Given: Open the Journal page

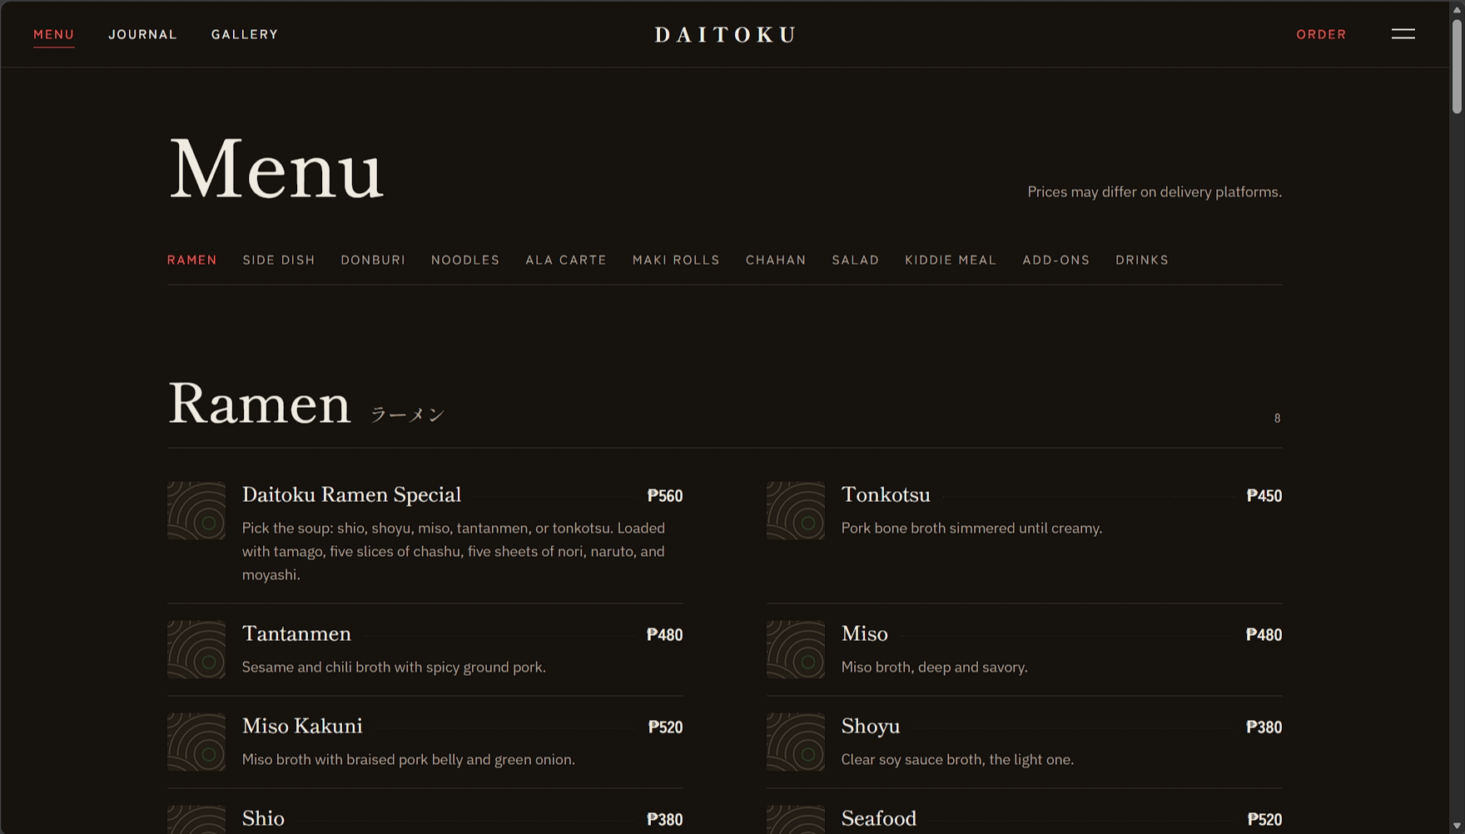Looking at the screenshot, I should pyautogui.click(x=142, y=34).
